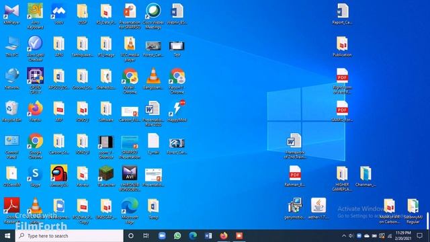Show hidden system tray icons
This screenshot has height=242, width=430.
coord(344,236)
